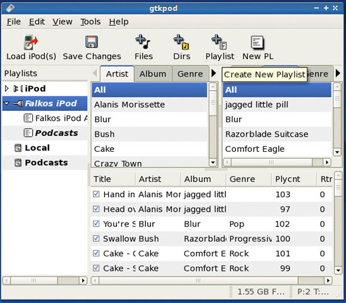This screenshot has height=303, width=346.
Task: Select 'jagged little pill' album
Action: [x=277, y=105]
